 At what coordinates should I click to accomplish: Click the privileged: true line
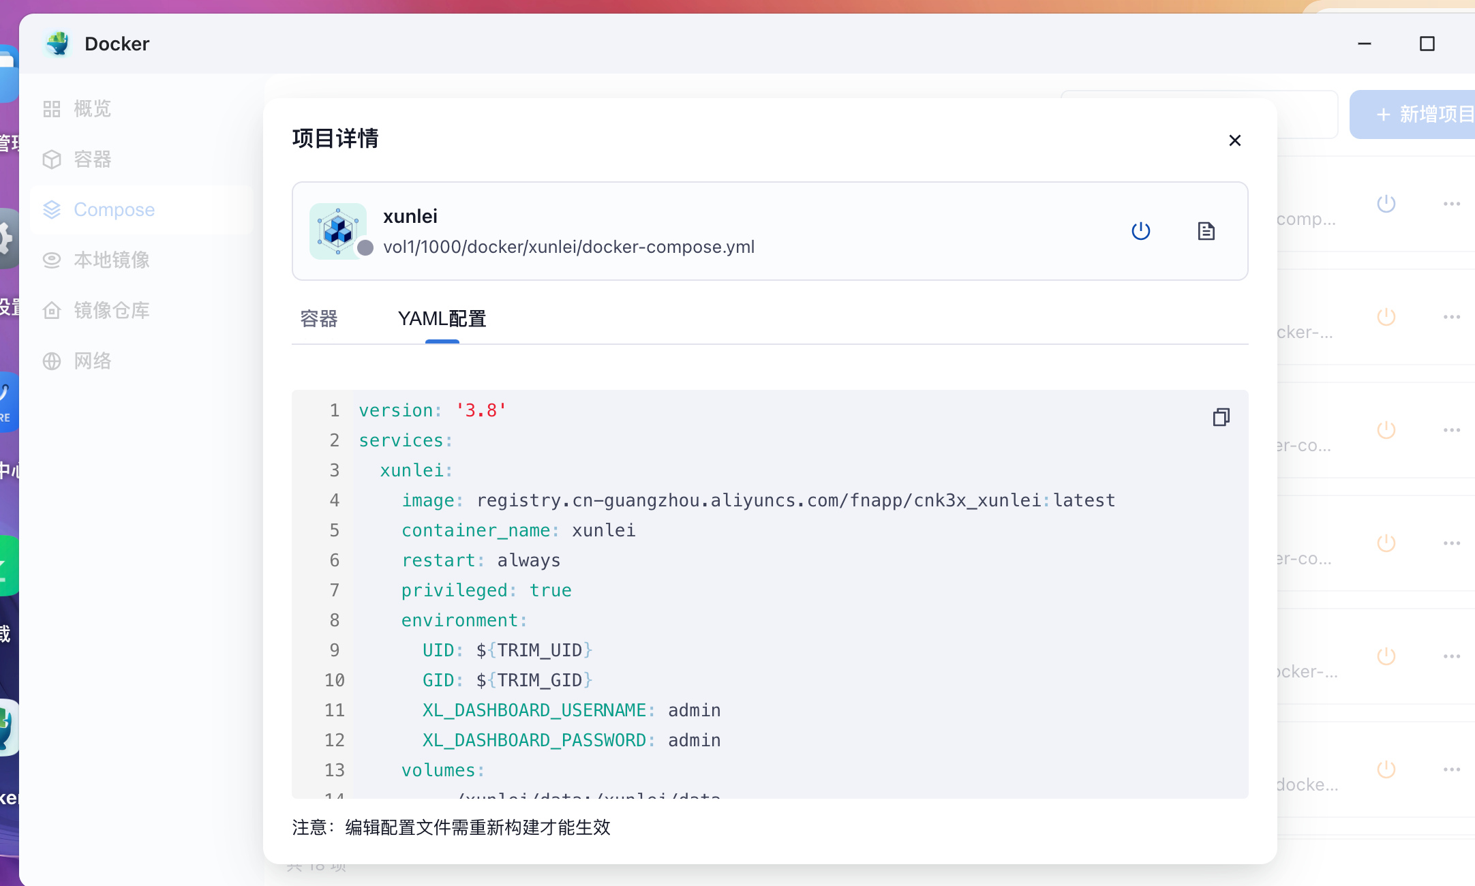click(x=486, y=590)
